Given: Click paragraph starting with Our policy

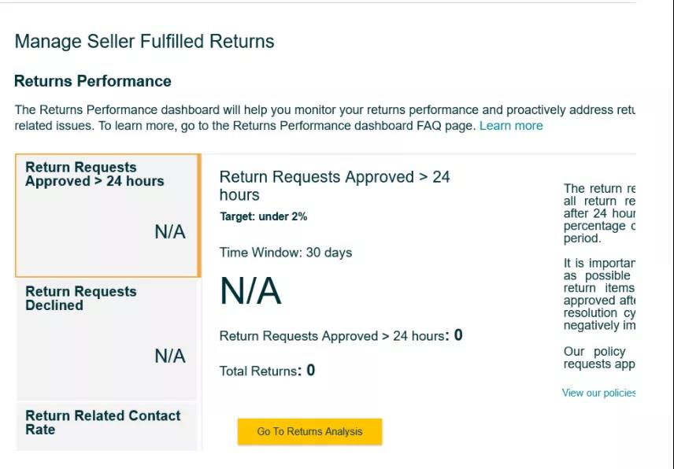Looking at the screenshot, I should click(598, 358).
